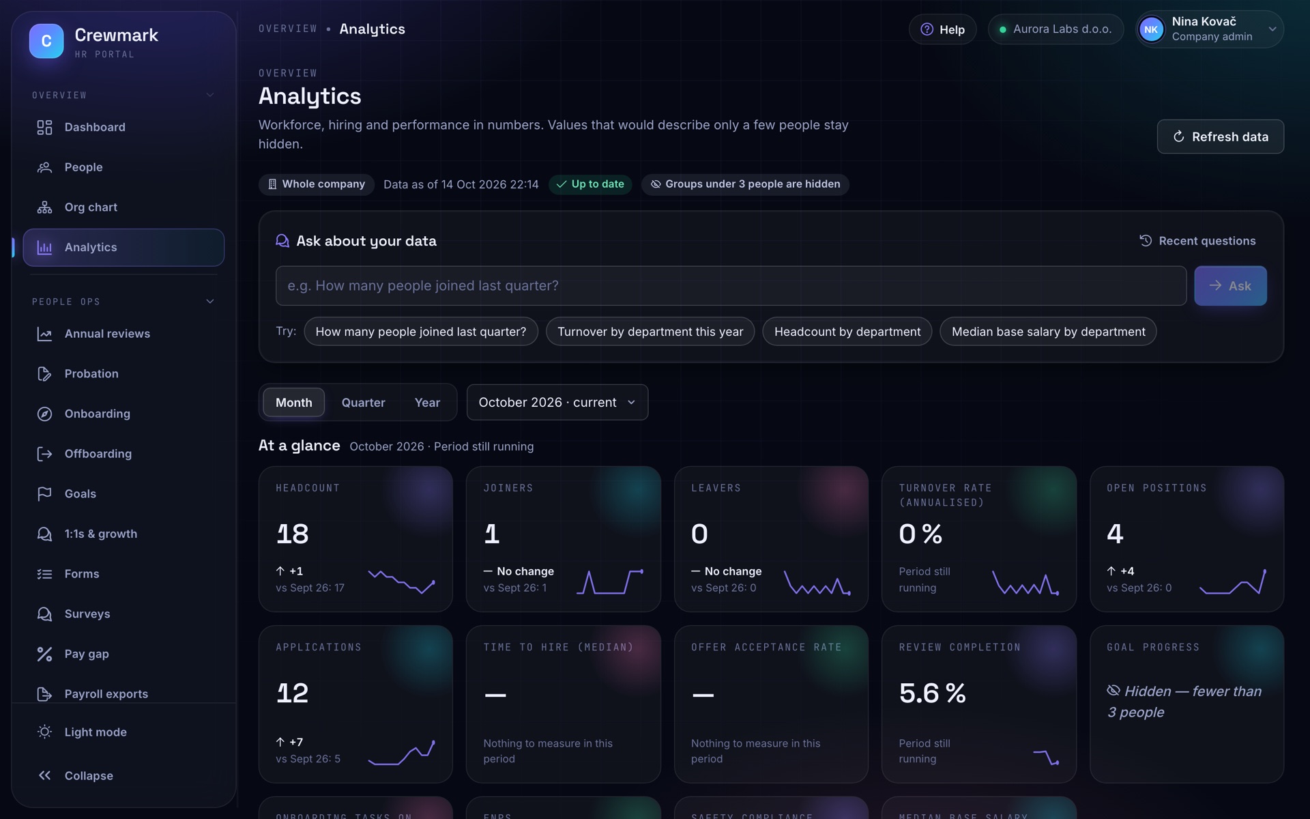Screen dimensions: 1310x819
Task: Click the Ask about your data input
Action: pyautogui.click(x=731, y=286)
